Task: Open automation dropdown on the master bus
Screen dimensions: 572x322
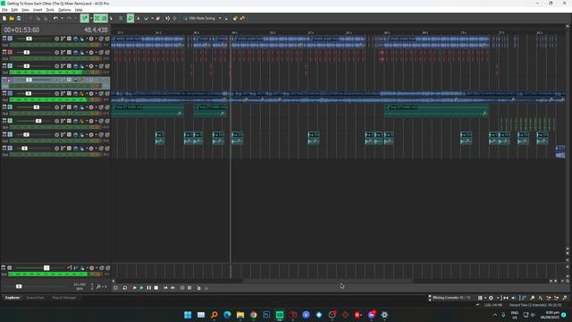Action: (x=97, y=268)
